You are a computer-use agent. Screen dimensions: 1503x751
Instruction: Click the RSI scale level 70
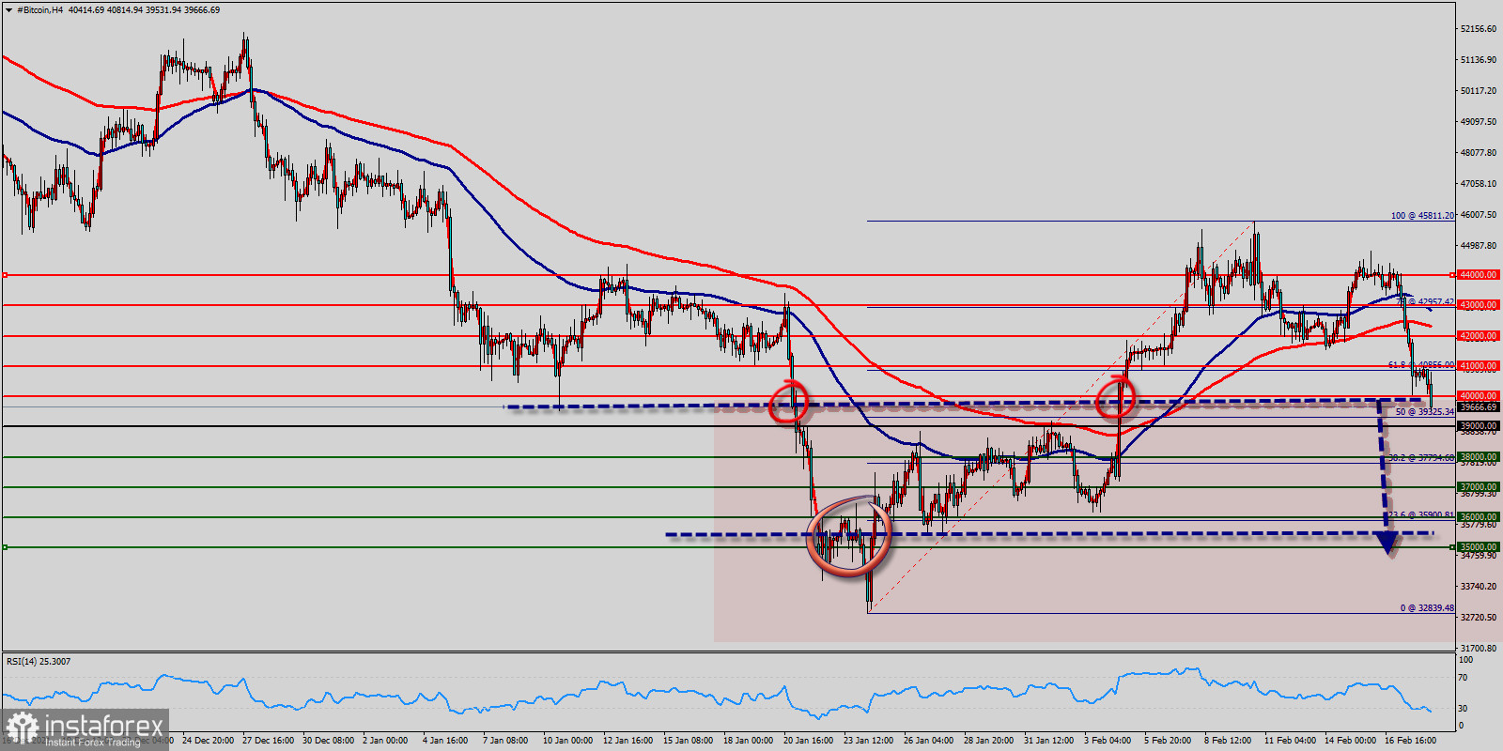pos(1463,678)
